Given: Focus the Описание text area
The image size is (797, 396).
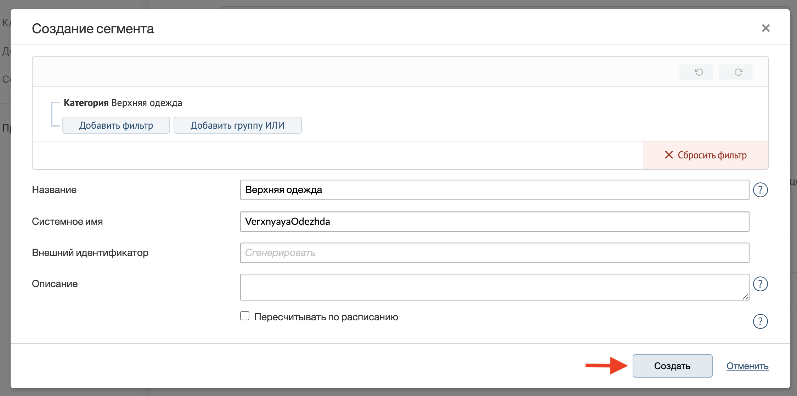Looking at the screenshot, I should 494,287.
